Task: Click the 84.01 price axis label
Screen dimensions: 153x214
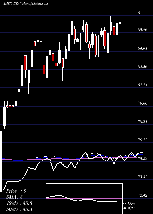Action: click(143, 48)
